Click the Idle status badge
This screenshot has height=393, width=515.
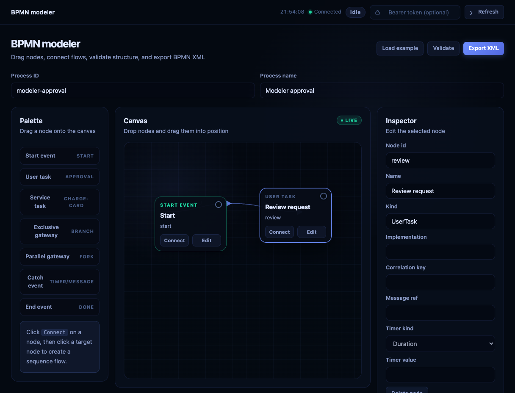tap(355, 12)
